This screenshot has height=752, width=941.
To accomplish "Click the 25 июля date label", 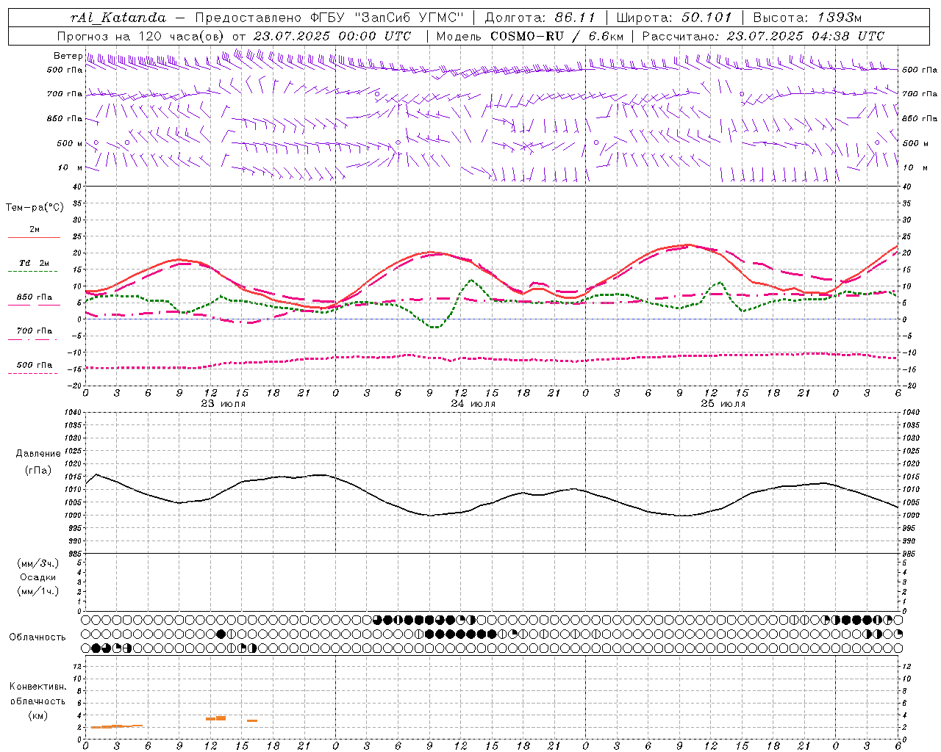I will point(723,404).
